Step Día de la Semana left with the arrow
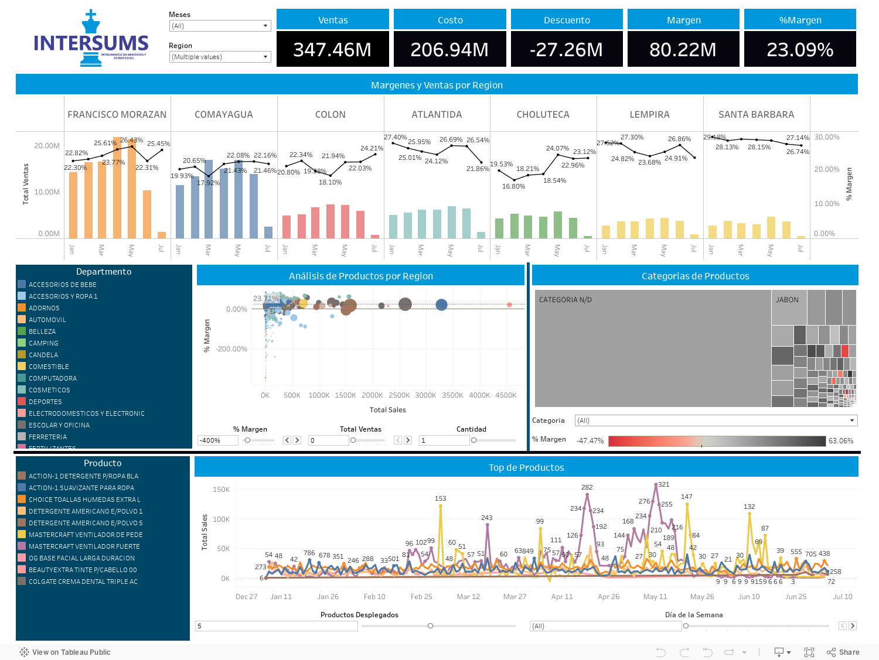This screenshot has width=879, height=660. pyautogui.click(x=843, y=626)
